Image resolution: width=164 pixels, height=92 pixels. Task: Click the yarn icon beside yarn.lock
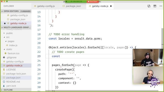pos(4,86)
